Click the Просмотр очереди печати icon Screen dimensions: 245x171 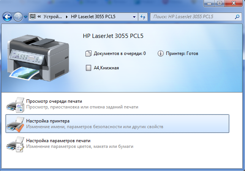tap(15, 105)
